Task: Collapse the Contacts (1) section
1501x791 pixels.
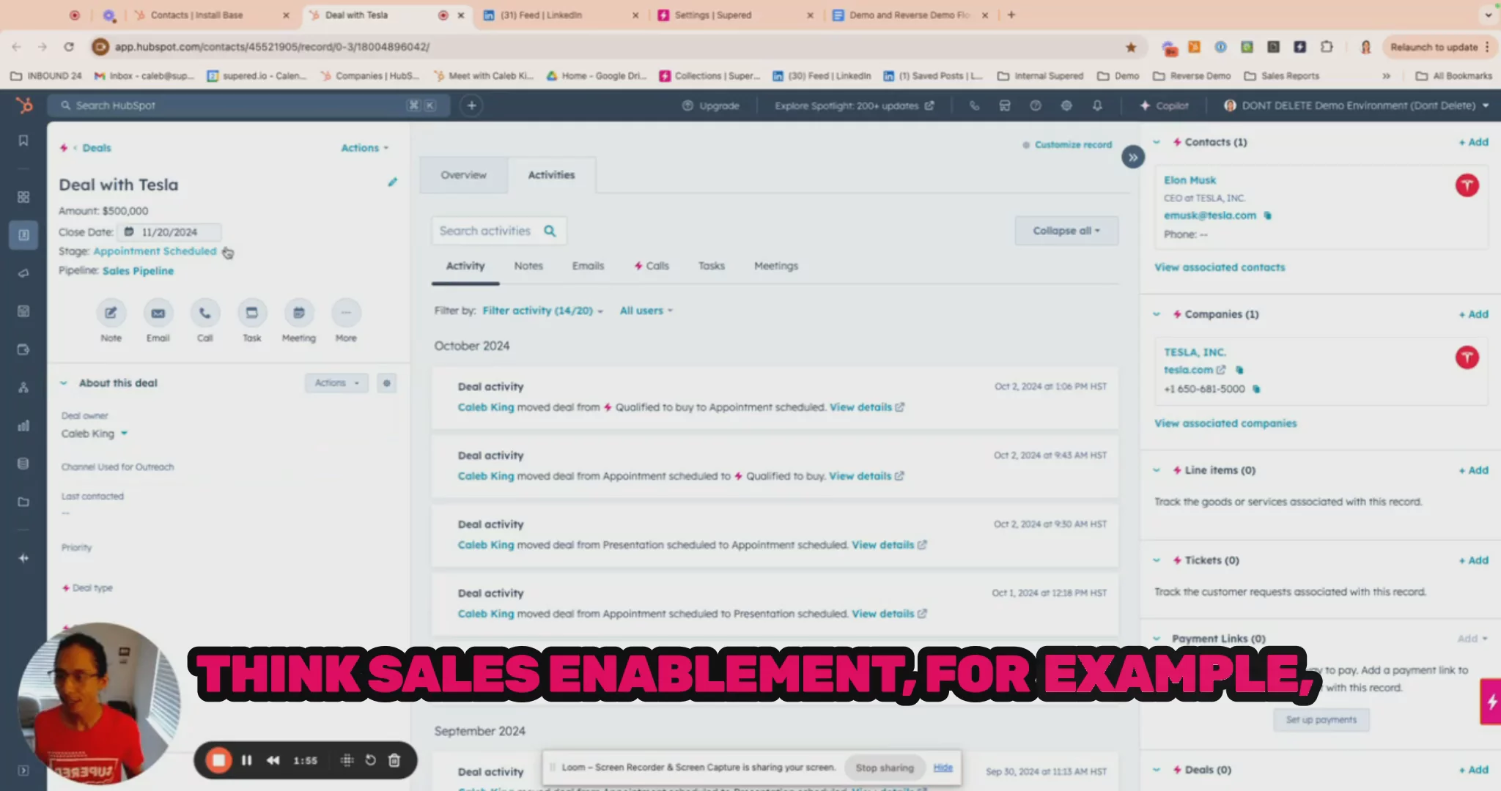Action: pyautogui.click(x=1157, y=142)
